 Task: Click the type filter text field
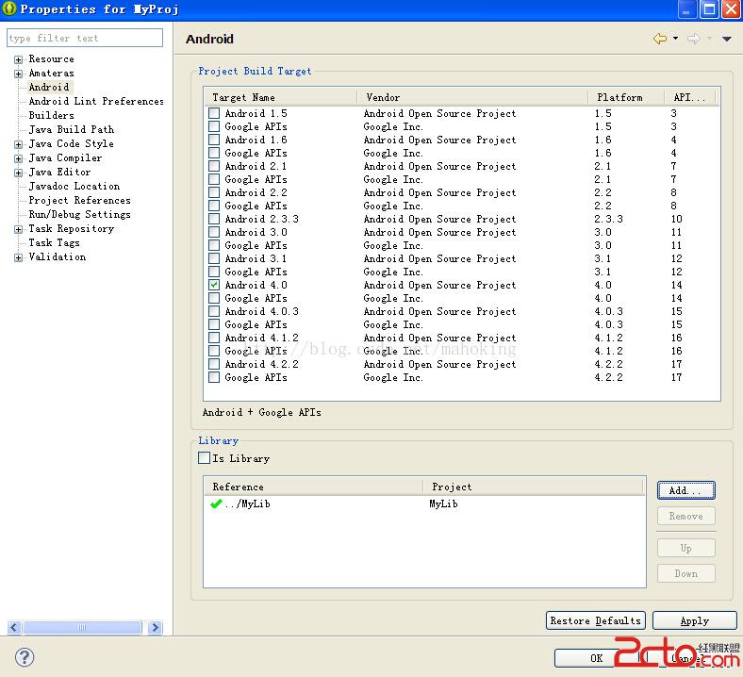(85, 38)
